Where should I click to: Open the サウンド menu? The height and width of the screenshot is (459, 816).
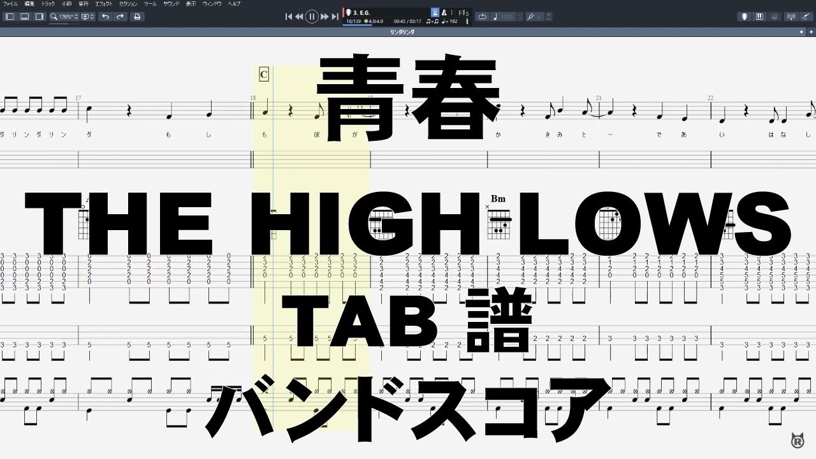(171, 4)
